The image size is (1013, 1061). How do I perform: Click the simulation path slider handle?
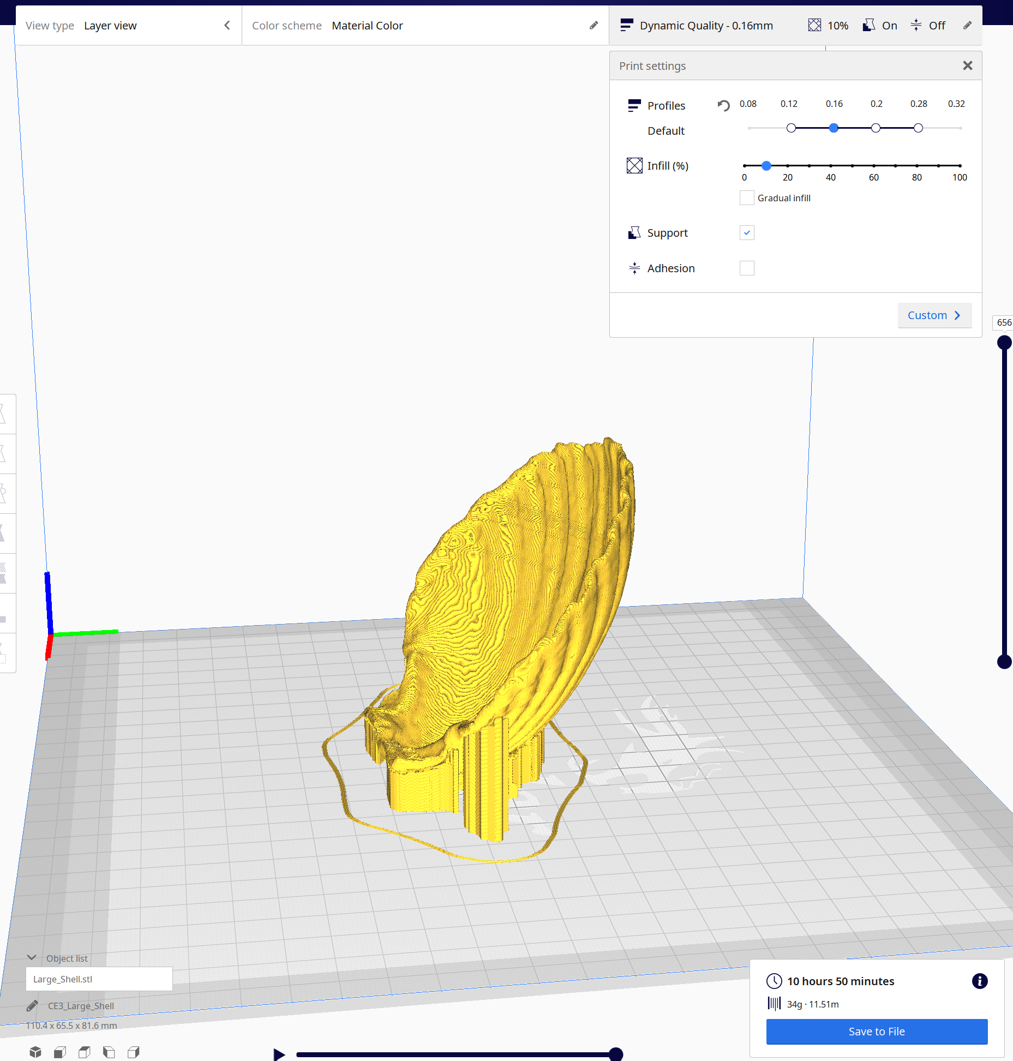point(615,1054)
